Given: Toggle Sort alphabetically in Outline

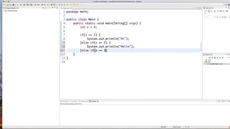Looking at the screenshot, I should [212, 58].
